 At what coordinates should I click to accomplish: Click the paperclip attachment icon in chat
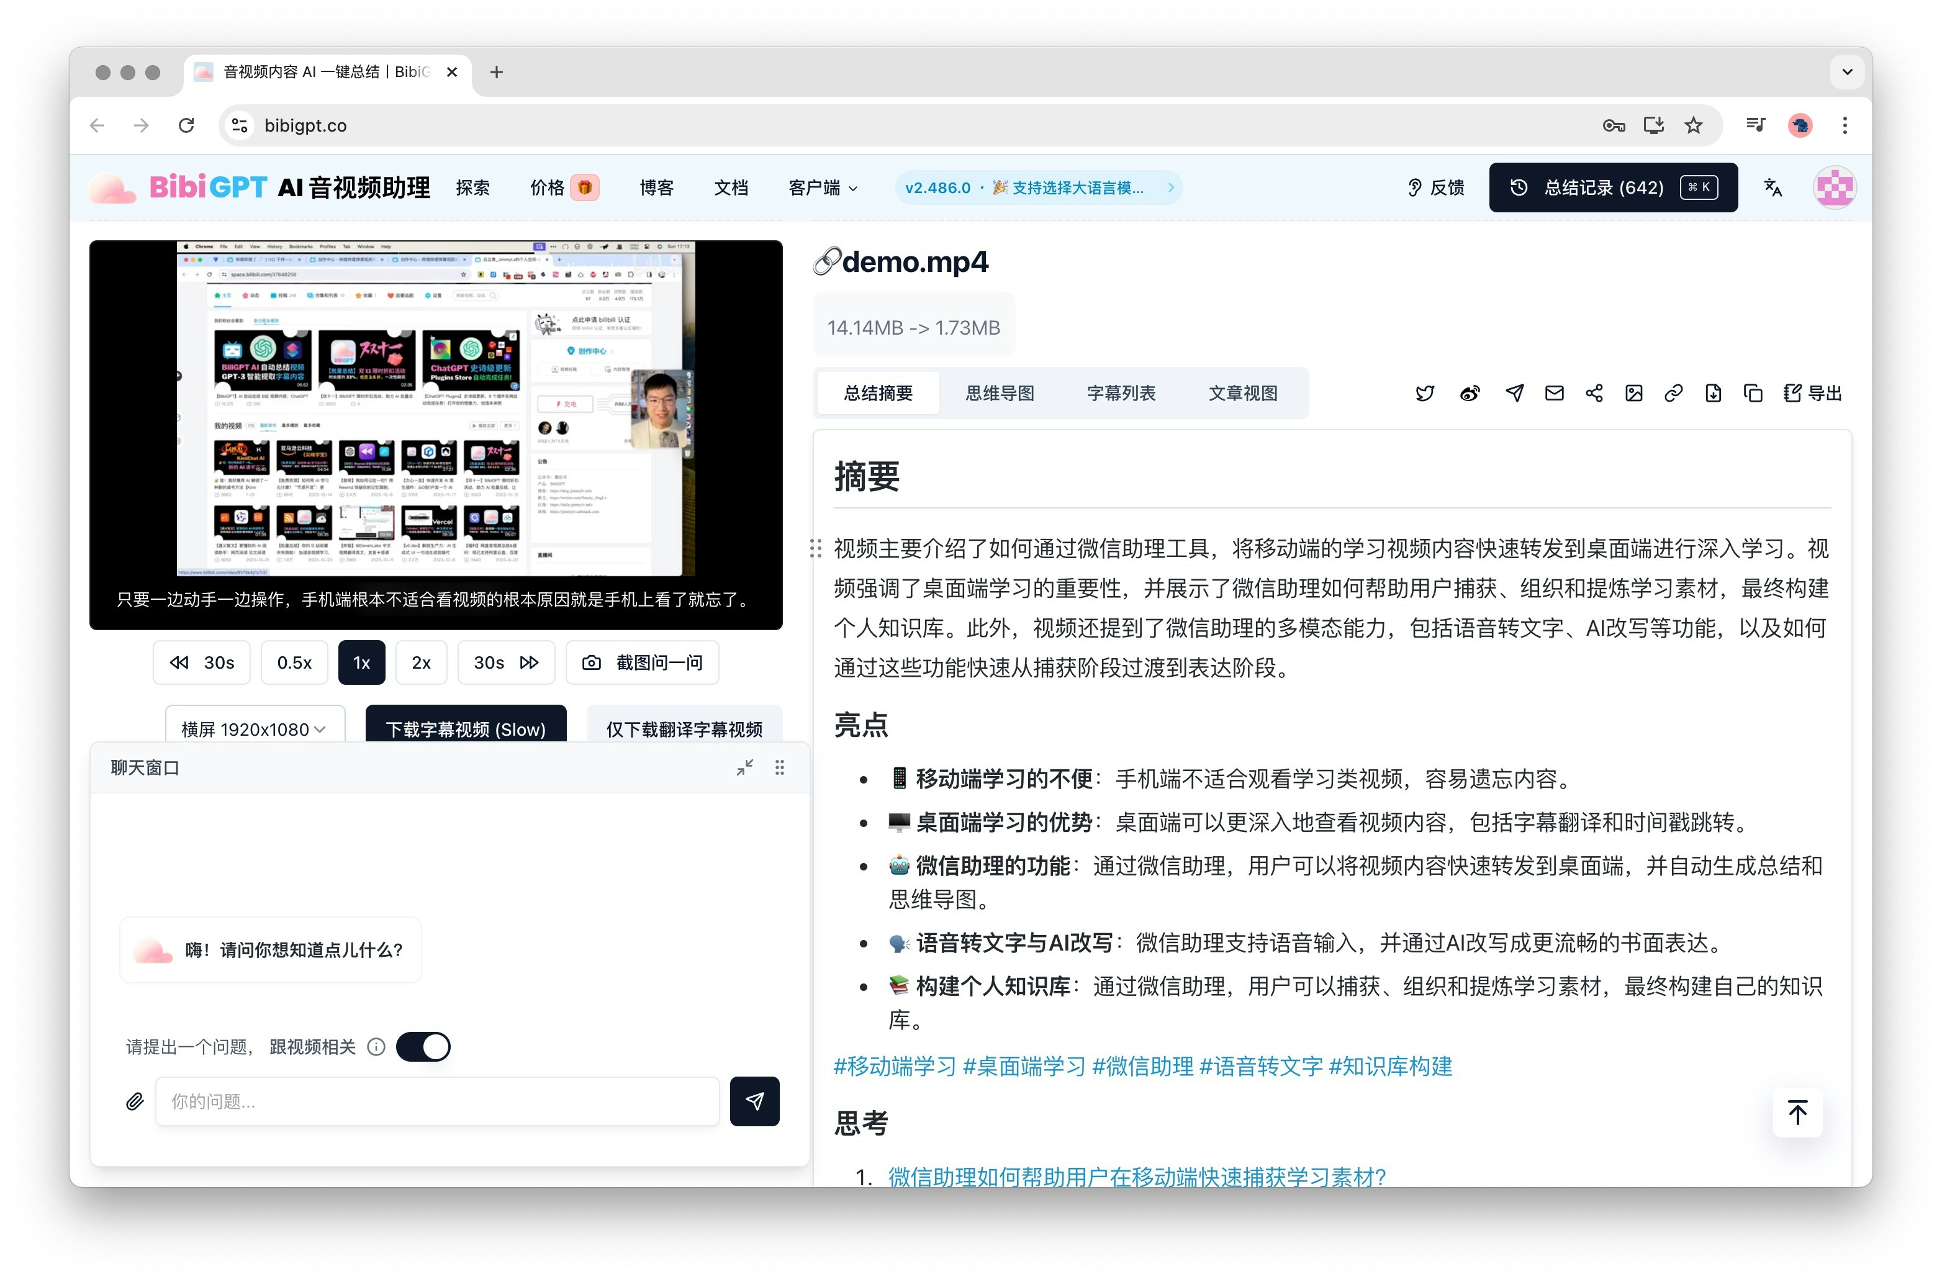(x=135, y=1102)
